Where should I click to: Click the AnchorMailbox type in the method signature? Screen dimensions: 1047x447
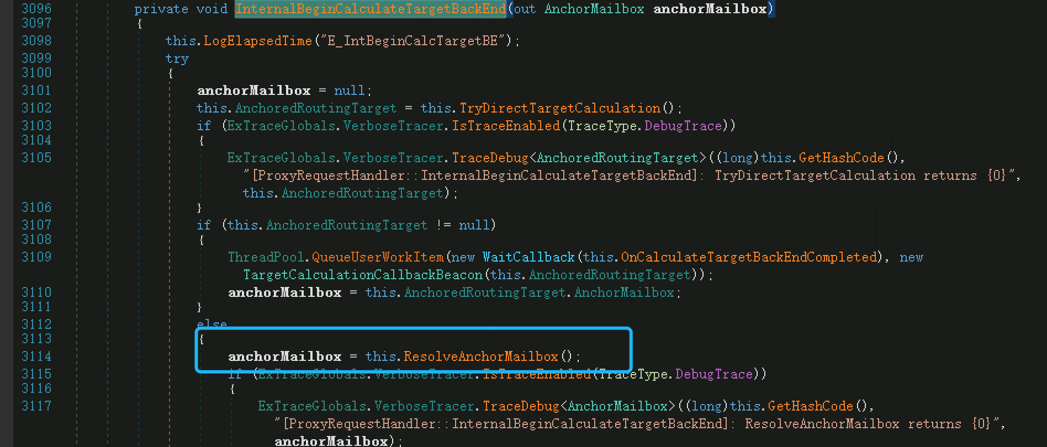coord(594,9)
